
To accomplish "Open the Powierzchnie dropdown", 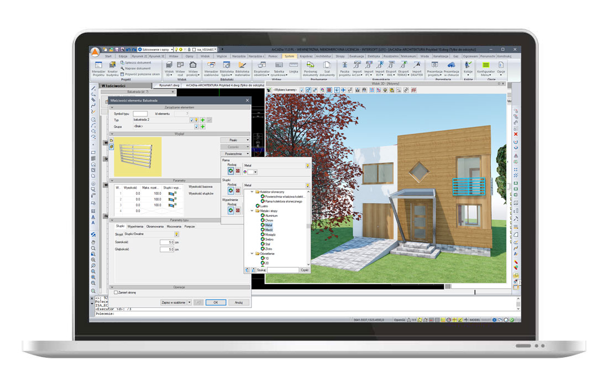I will coord(235,154).
